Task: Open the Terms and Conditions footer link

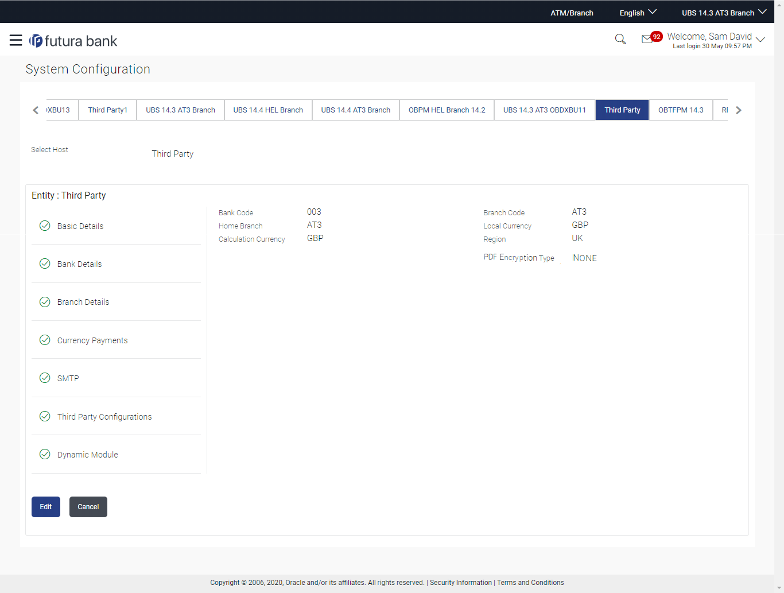Action: [x=530, y=583]
